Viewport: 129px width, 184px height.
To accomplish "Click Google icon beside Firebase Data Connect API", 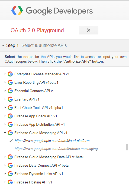I will click(x=10, y=165).
